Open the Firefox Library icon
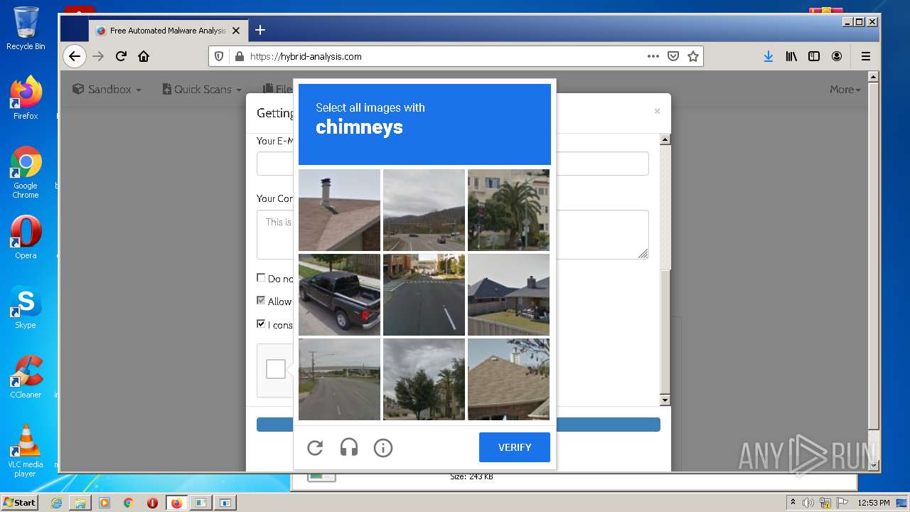Image resolution: width=910 pixels, height=512 pixels. point(791,56)
